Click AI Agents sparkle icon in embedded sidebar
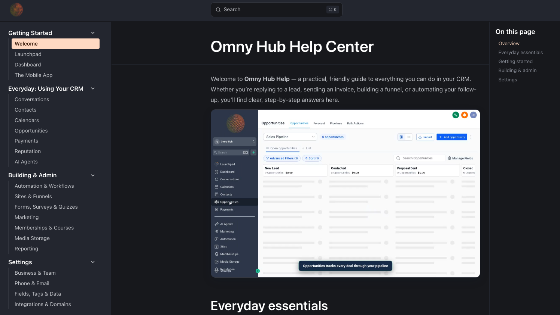The image size is (560, 315). [x=216, y=224]
